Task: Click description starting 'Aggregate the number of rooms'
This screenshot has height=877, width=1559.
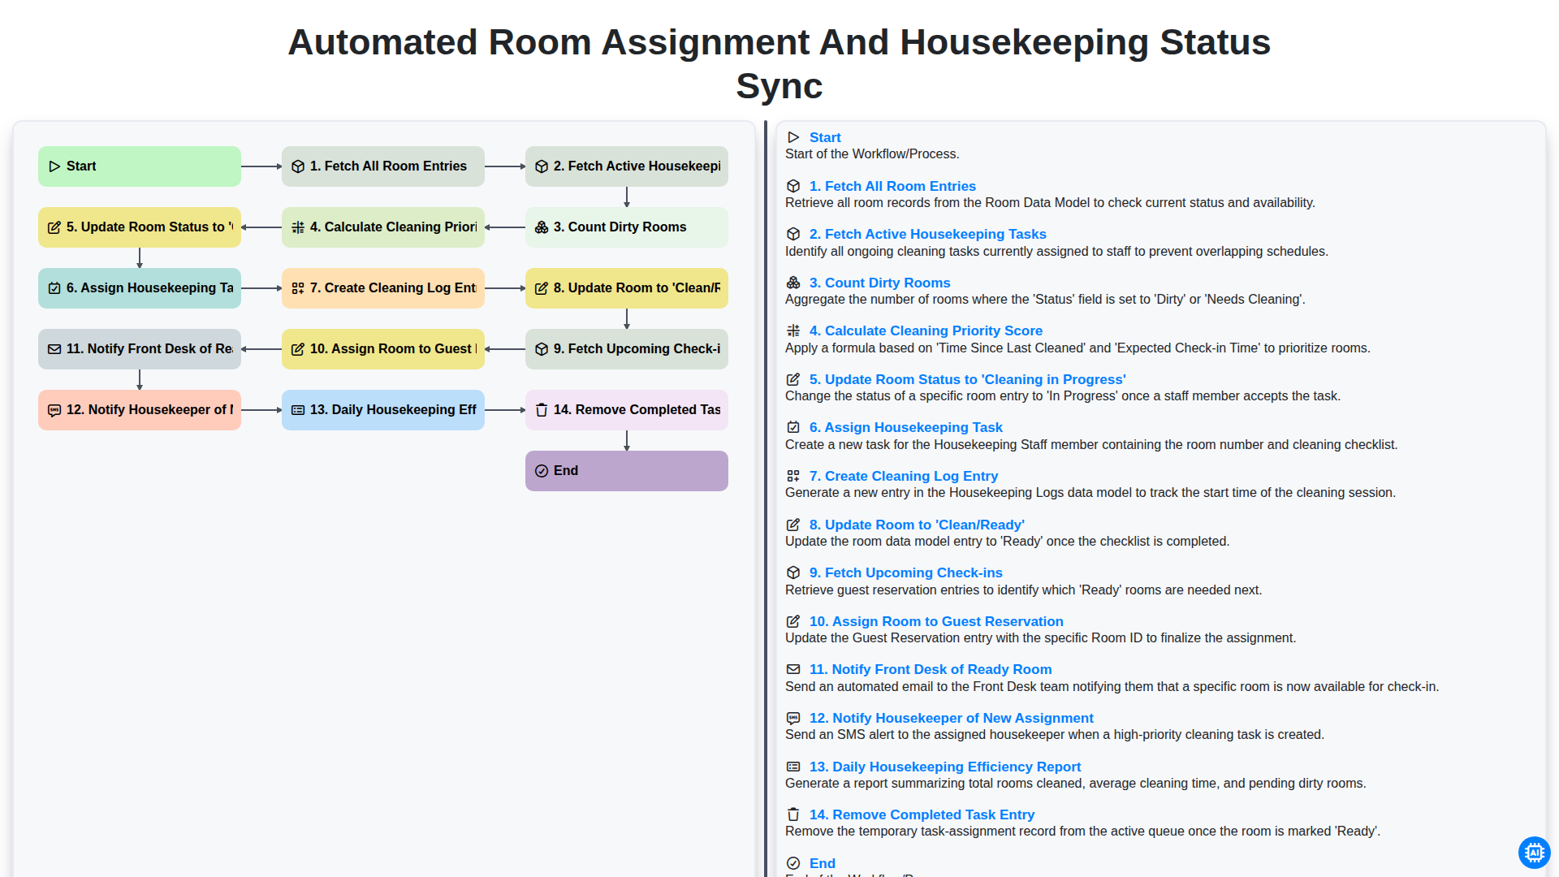Action: [1045, 300]
